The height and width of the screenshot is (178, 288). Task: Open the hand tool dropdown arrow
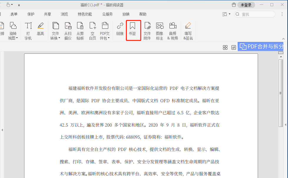coord(12,5)
